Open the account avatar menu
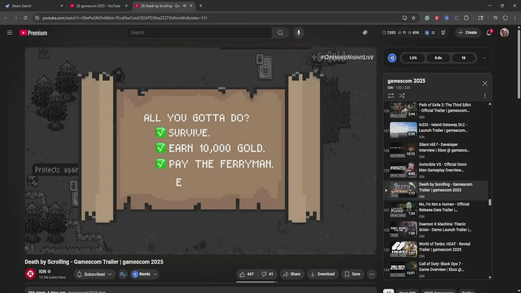 pyautogui.click(x=504, y=33)
